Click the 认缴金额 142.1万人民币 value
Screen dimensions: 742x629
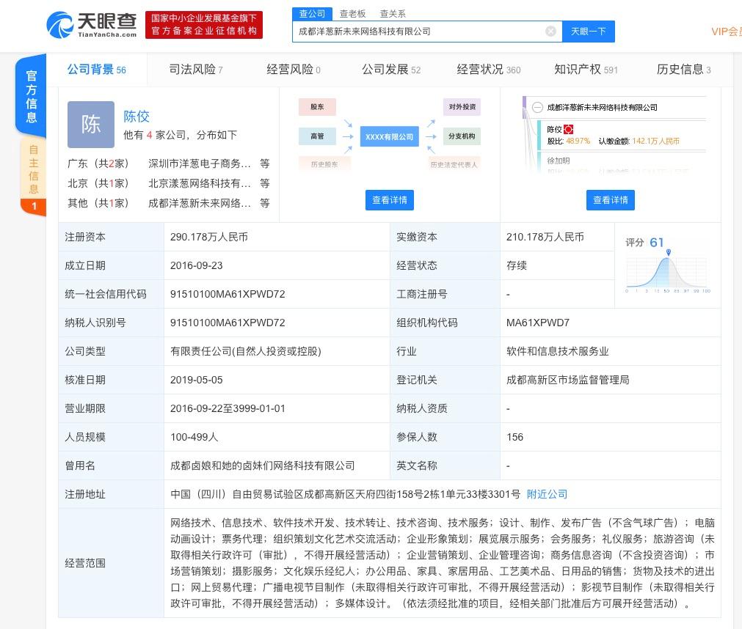[x=656, y=141]
